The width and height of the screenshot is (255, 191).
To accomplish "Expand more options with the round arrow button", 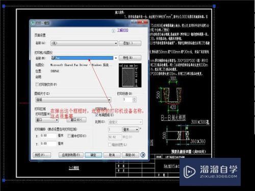I will click(x=143, y=155).
